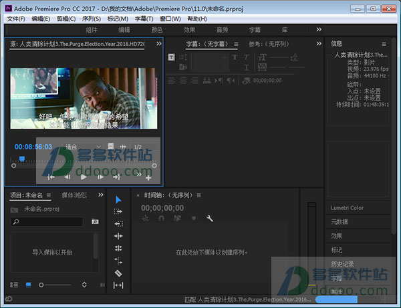Viewport: 401px width, 308px height.
Task: Click the project search input field
Action: (47, 222)
